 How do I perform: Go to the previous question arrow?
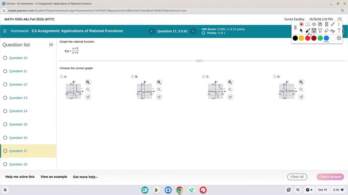tap(151, 31)
